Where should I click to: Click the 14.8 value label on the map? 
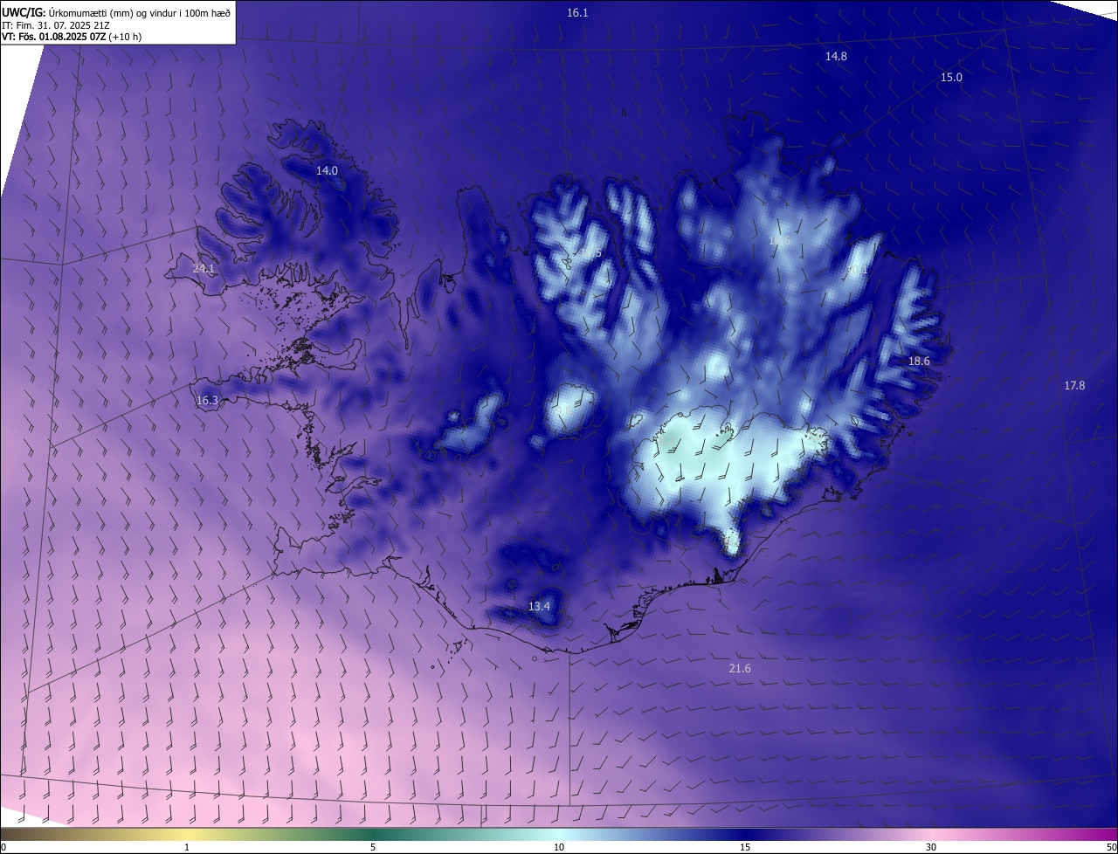(x=836, y=56)
